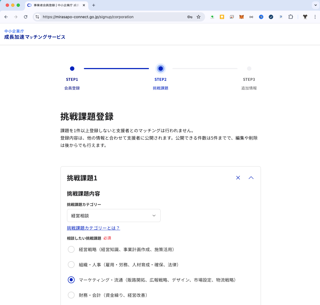Viewport: 320px width, 305px height.
Task: Click the MetaMask fox extension icon
Action: pos(241,17)
